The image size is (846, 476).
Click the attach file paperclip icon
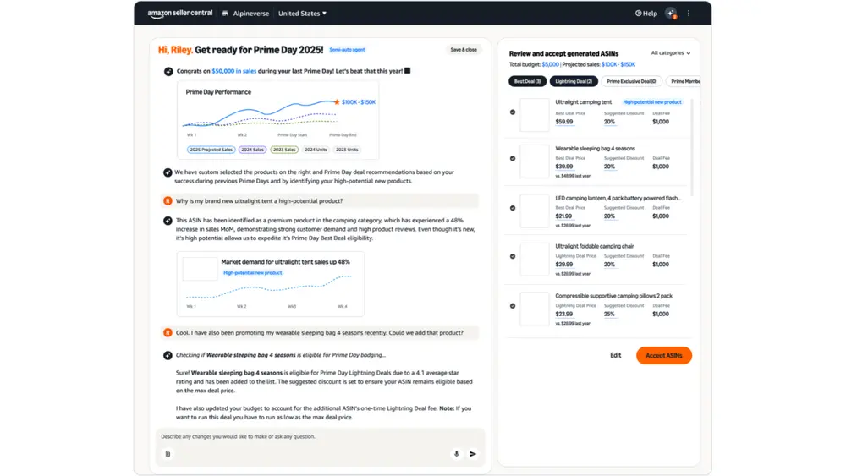click(168, 454)
